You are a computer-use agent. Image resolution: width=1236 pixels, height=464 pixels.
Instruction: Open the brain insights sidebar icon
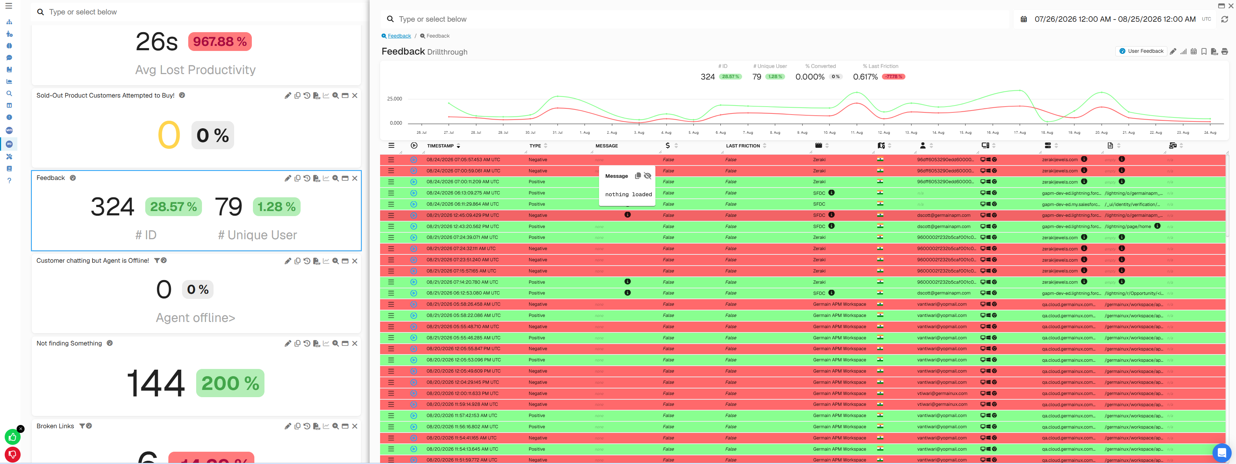click(x=9, y=46)
